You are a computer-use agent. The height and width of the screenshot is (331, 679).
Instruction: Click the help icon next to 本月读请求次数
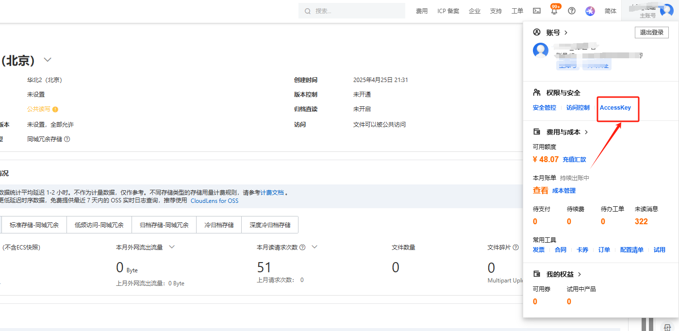(302, 247)
